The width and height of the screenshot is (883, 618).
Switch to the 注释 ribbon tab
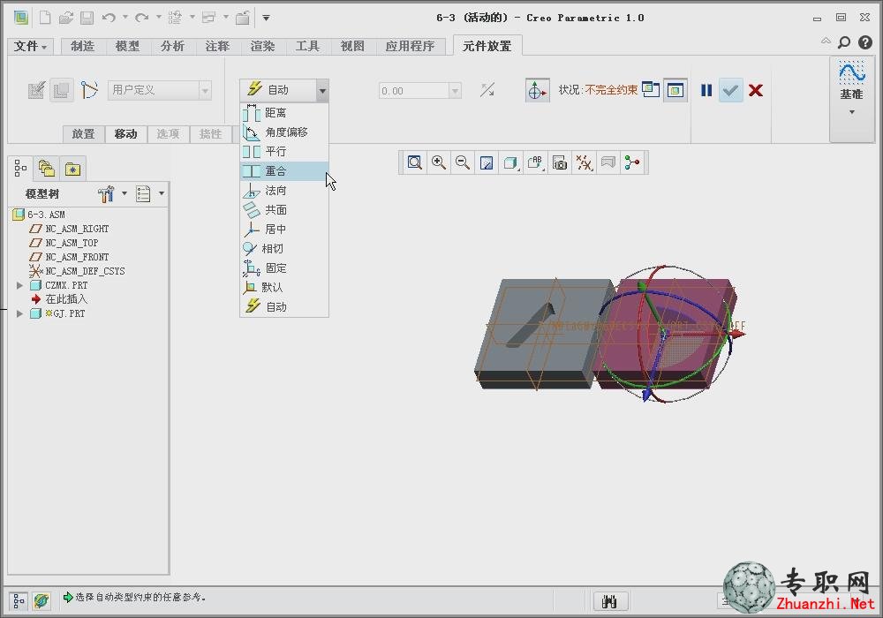[217, 46]
